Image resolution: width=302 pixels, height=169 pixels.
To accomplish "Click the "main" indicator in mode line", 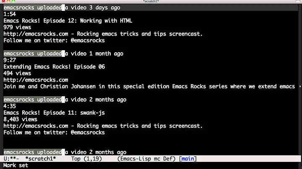I will (x=188, y=159).
